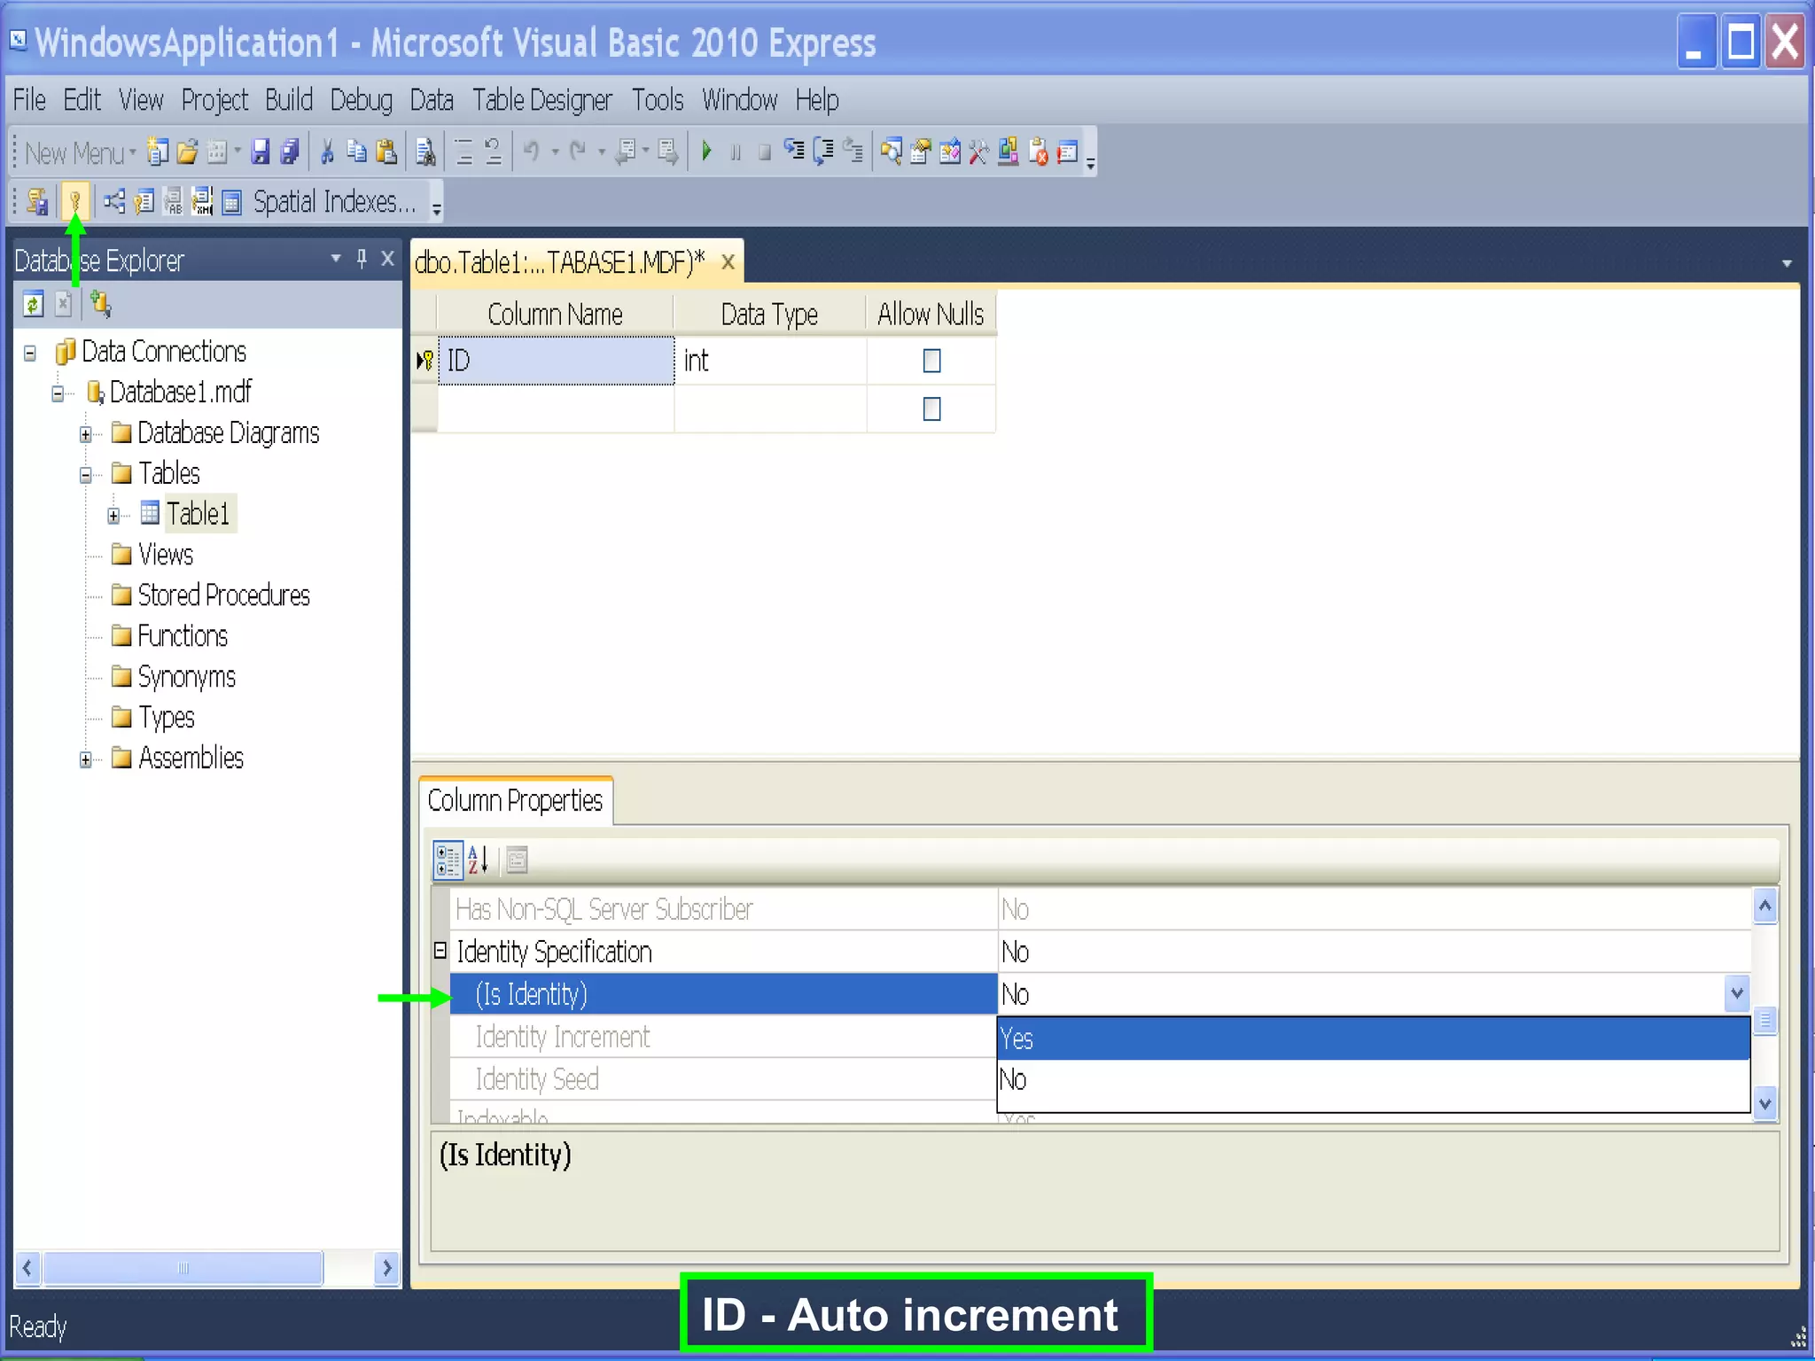Click the Relationships toolbar icon

(x=113, y=202)
